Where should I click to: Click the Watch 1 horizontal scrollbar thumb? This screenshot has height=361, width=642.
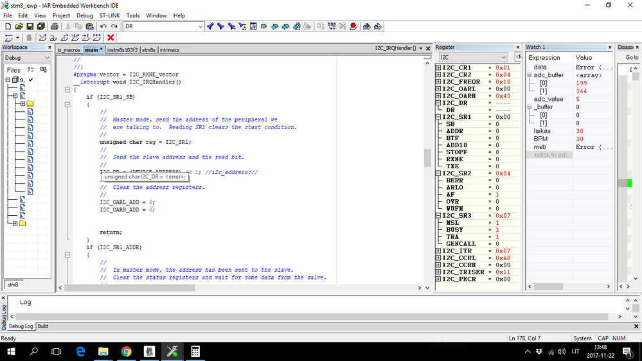pyautogui.click(x=548, y=286)
